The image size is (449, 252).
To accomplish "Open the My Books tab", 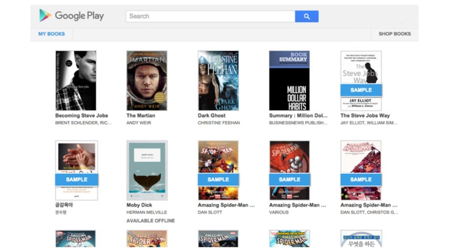I will tap(52, 34).
